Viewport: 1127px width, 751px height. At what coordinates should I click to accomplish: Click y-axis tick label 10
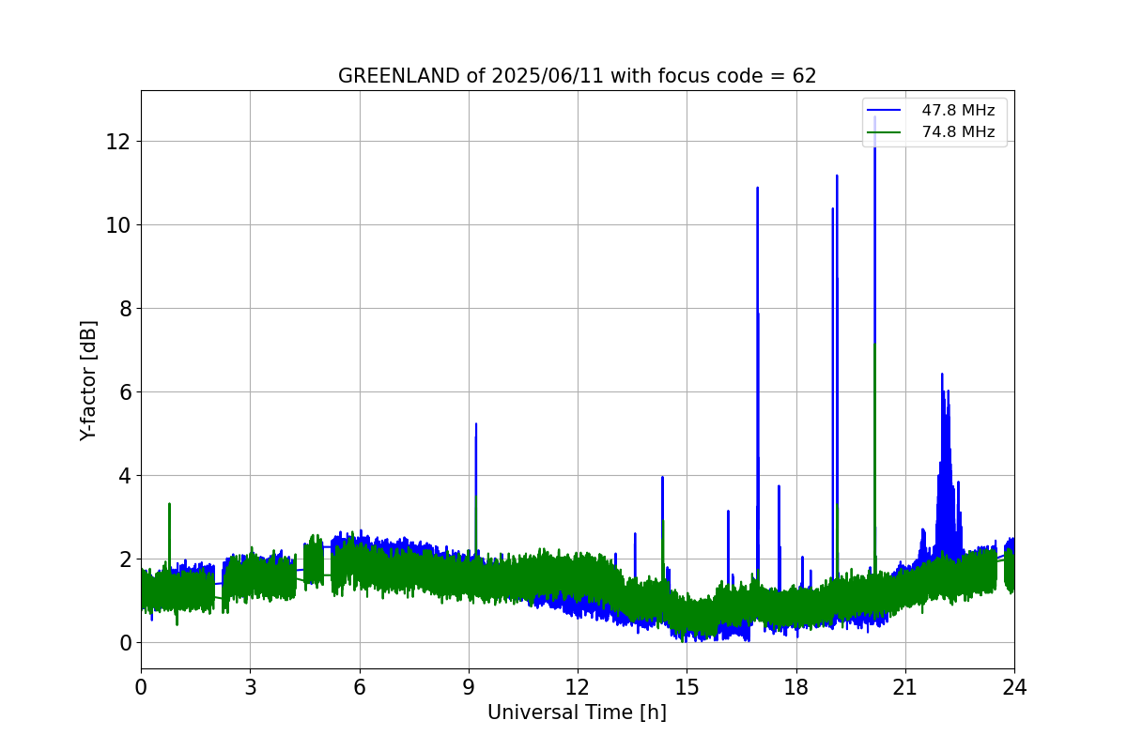pos(118,225)
